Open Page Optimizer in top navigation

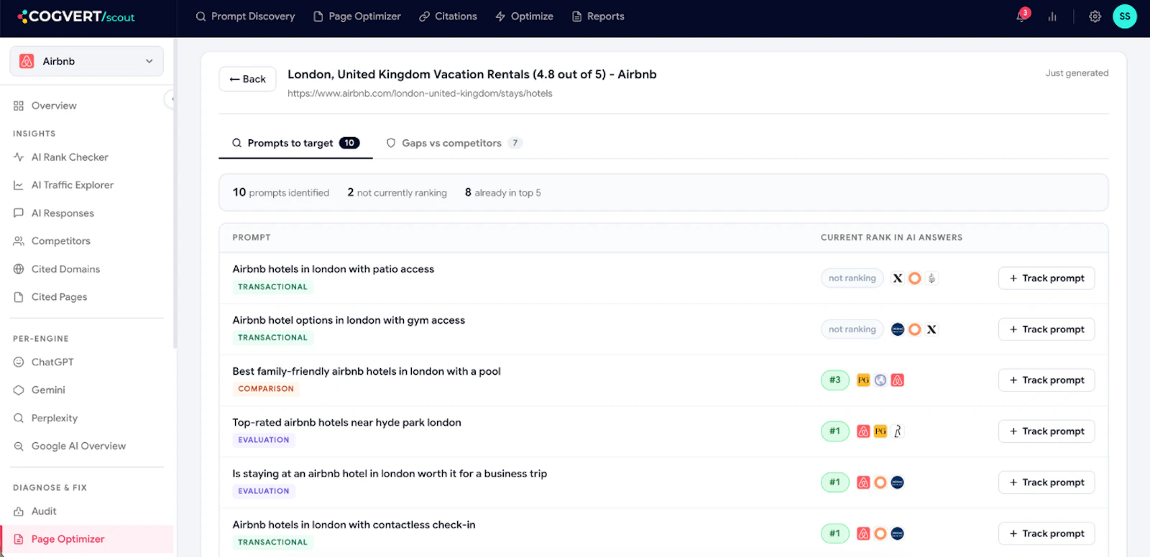(357, 17)
